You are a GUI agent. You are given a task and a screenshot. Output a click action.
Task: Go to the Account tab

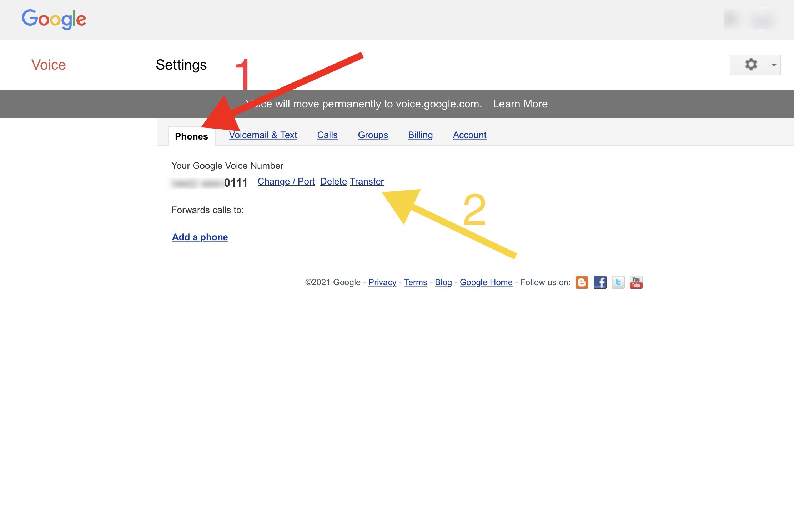click(x=469, y=135)
